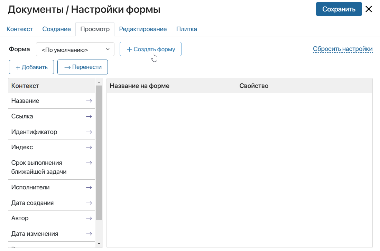The image size is (380, 251).
Task: Click the arrow icon beside Индекс
Action: 89,147
